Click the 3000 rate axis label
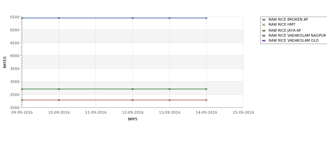The image size is (327, 143). (15, 82)
